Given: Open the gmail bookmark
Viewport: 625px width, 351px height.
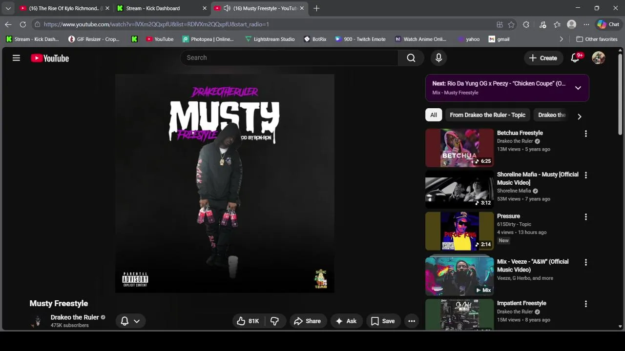Looking at the screenshot, I should [499, 39].
